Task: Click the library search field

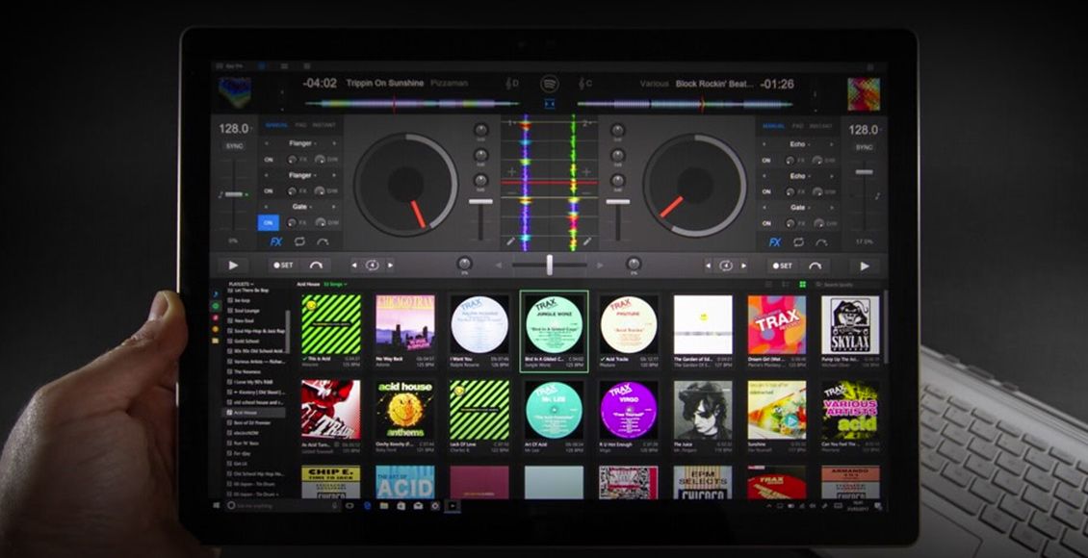Action: [x=846, y=285]
